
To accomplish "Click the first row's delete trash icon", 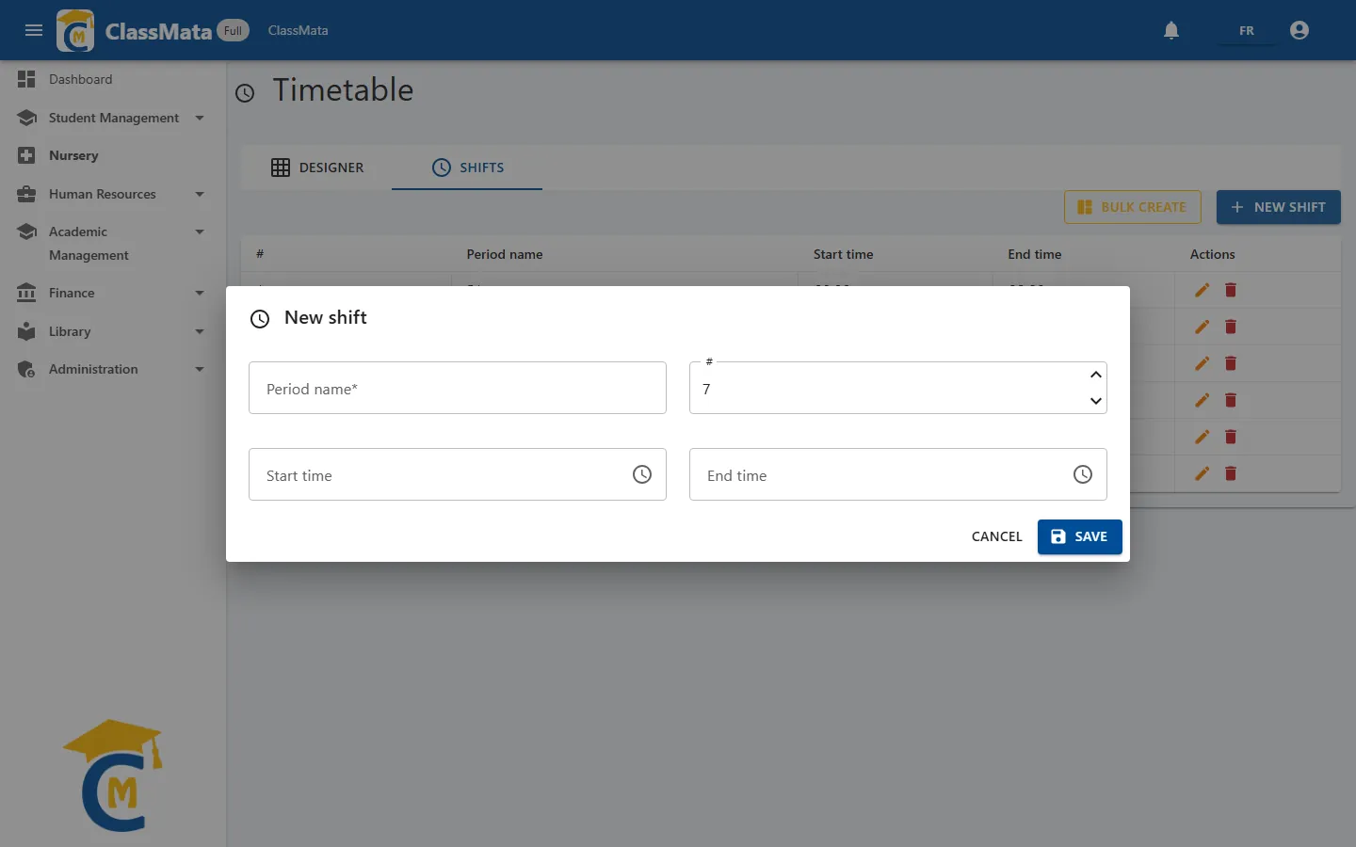I will (1231, 290).
